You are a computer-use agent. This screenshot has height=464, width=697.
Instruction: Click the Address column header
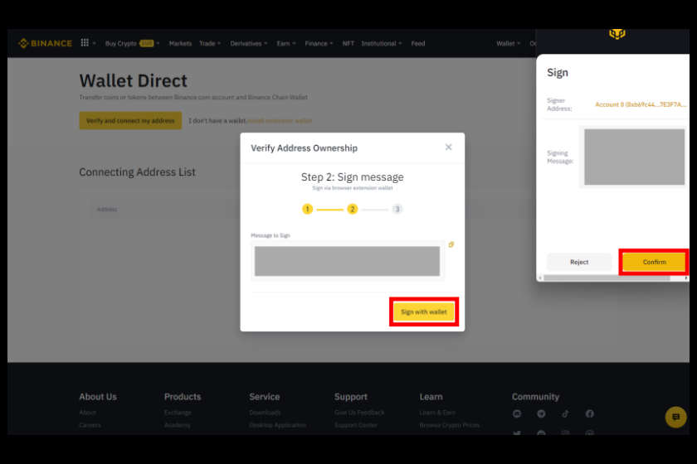(x=107, y=209)
